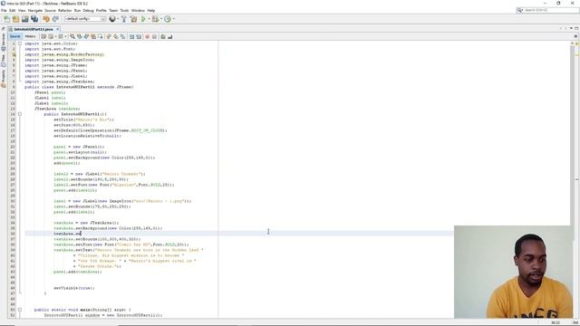Viewport: 580px width, 326px height.
Task: Open the Help menu
Action: click(151, 11)
